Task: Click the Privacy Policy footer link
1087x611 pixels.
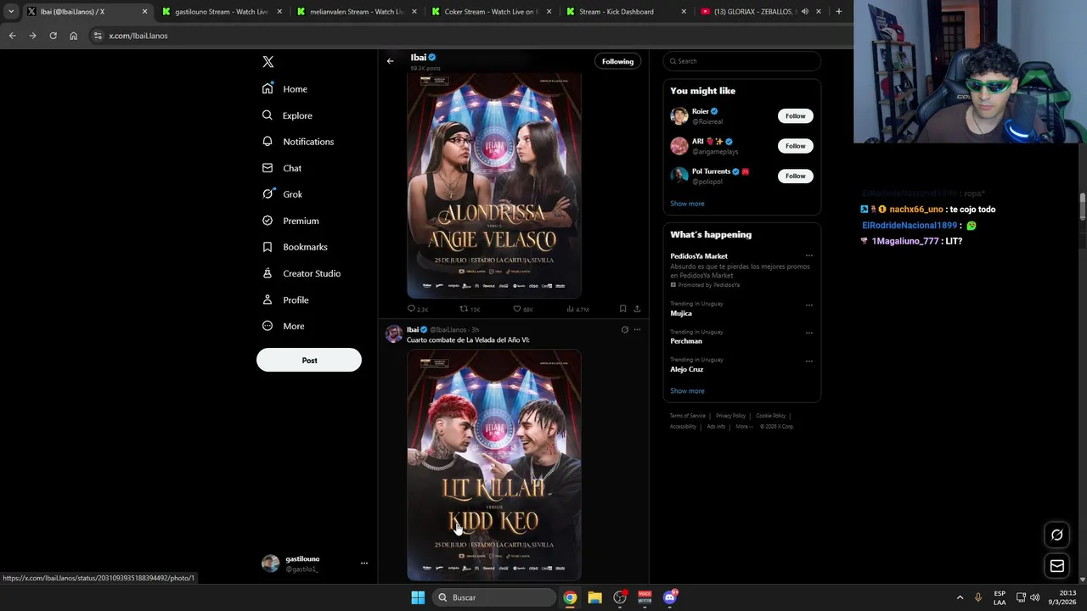Action: pos(730,416)
